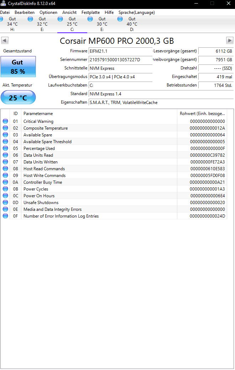Click status icon of Media and Data Integrity Errors

[5, 209]
